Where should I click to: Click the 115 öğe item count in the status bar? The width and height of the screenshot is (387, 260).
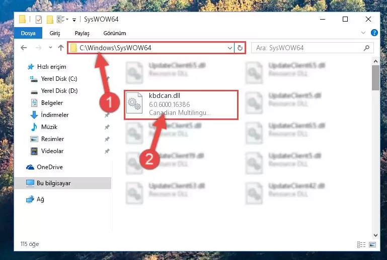coord(30,244)
